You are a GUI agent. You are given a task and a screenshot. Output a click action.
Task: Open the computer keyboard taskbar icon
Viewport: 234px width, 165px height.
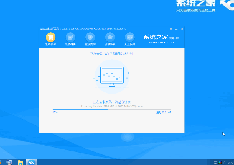tap(9, 162)
